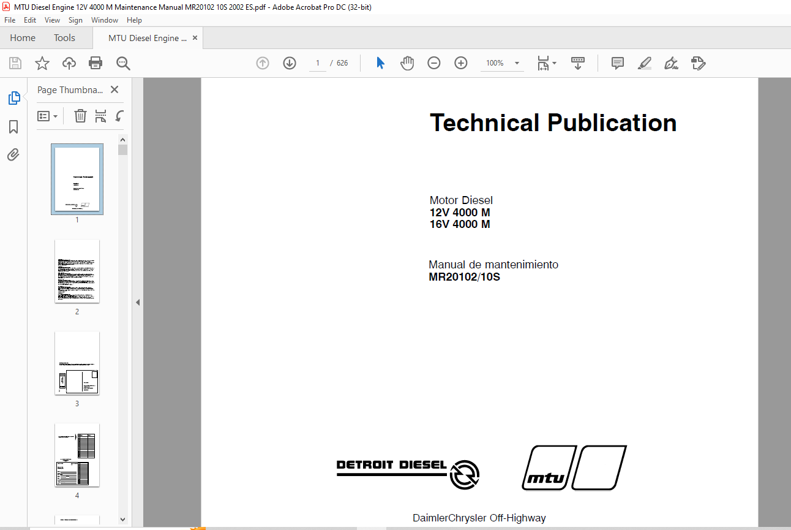Viewport: 791px width, 530px height.
Task: Switch to the Tools tab
Action: tap(64, 38)
